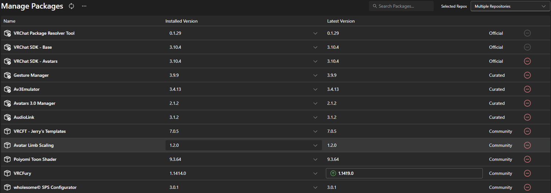Click package icon beside AudioLink
Screen dimensions: 551x193
tap(7, 117)
